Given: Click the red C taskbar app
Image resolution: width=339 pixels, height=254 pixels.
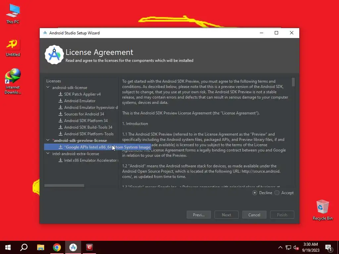Looking at the screenshot, I should pyautogui.click(x=89, y=247).
